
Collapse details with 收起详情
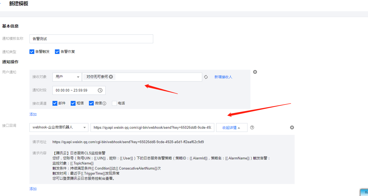click(x=232, y=127)
